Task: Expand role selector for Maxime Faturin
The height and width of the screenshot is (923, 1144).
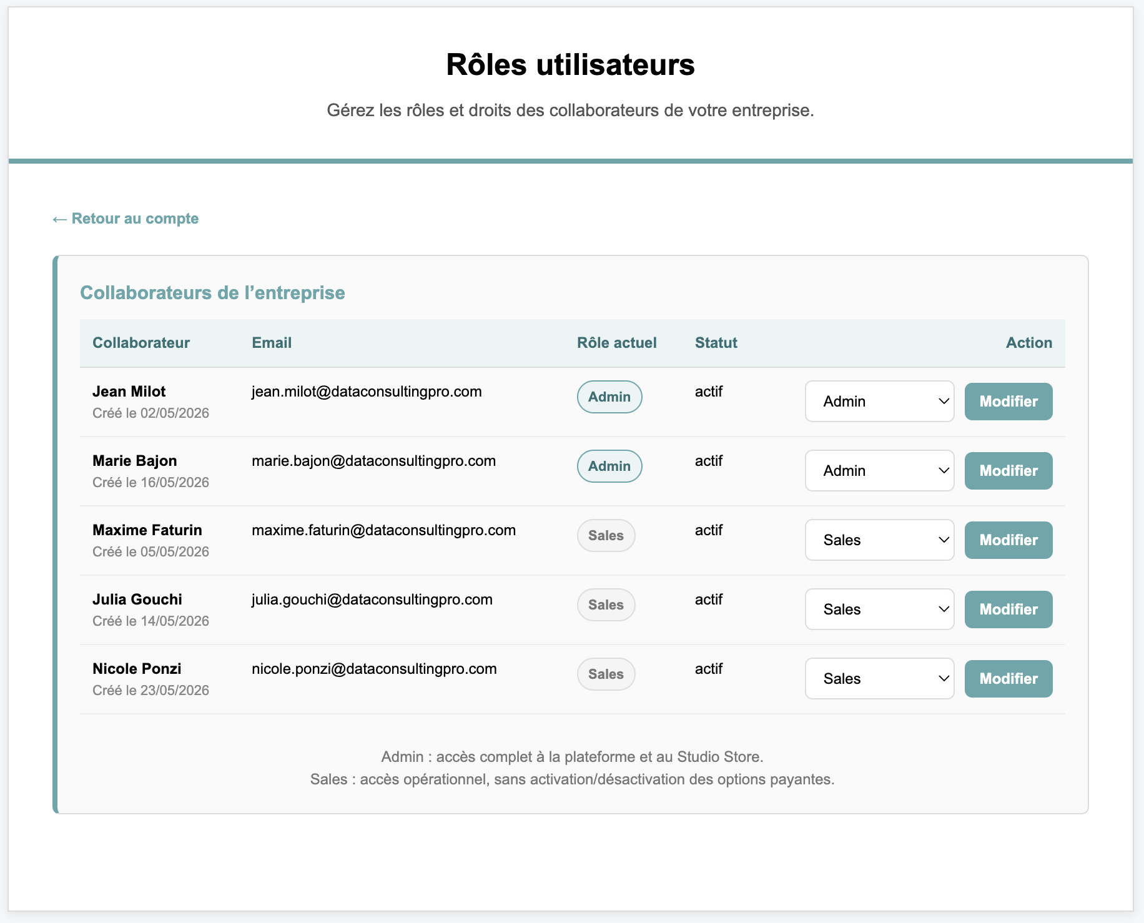Action: (879, 540)
